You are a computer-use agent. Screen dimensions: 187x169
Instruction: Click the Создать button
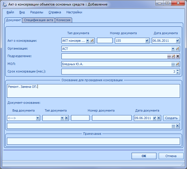point(171,118)
